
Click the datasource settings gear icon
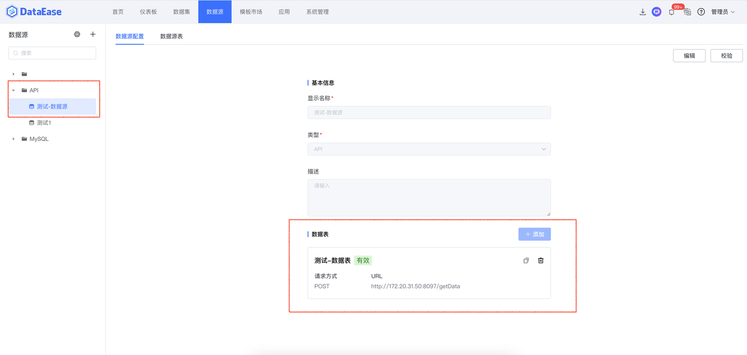click(x=77, y=34)
